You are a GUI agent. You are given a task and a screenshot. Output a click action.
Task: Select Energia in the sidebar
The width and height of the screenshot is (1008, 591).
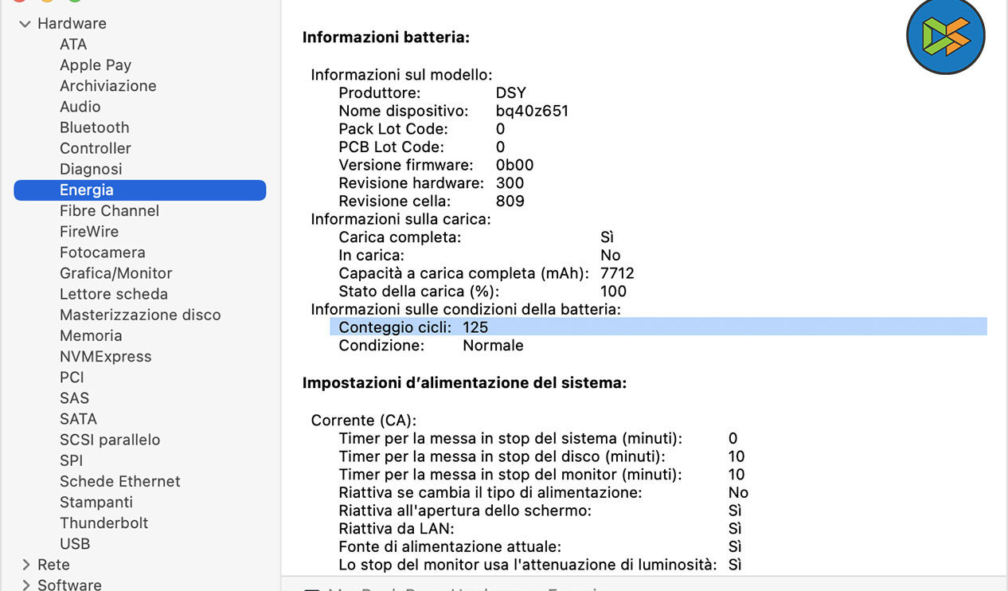pos(87,190)
